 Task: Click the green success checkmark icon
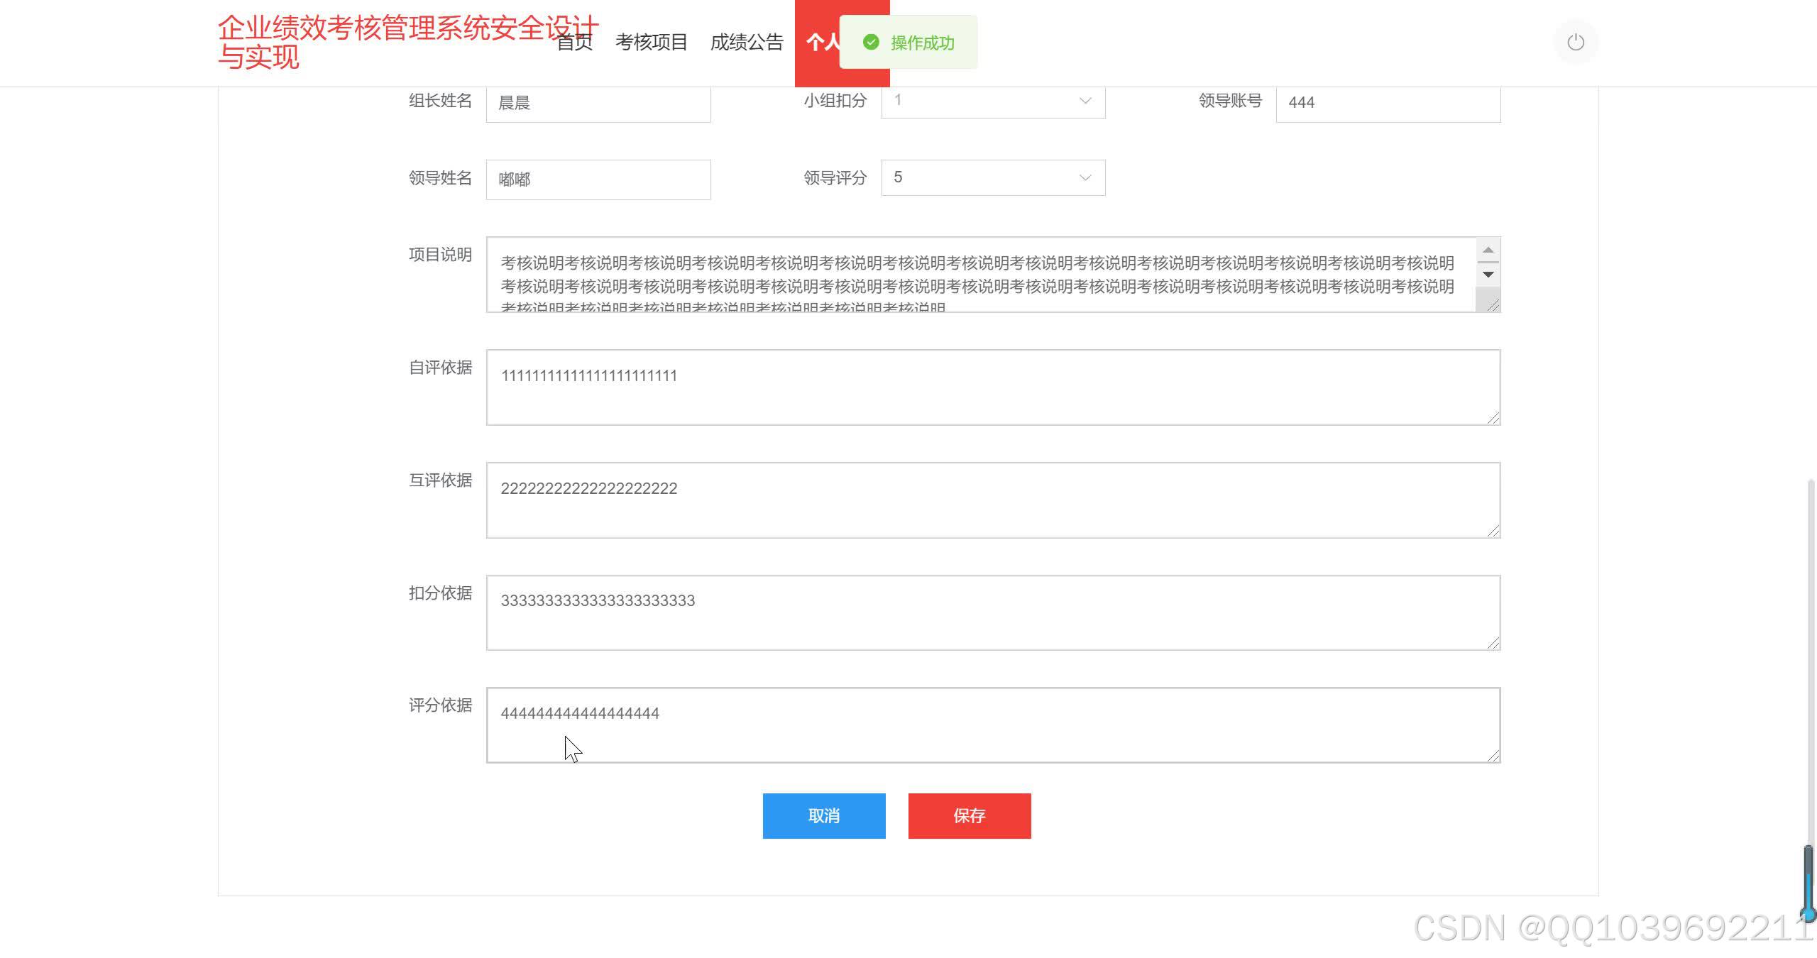(x=871, y=43)
